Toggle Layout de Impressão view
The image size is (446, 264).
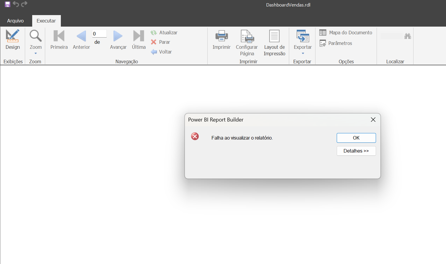(274, 43)
